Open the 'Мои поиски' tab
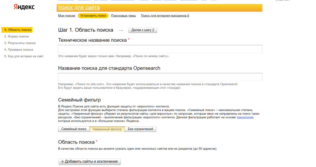 pos(67,15)
